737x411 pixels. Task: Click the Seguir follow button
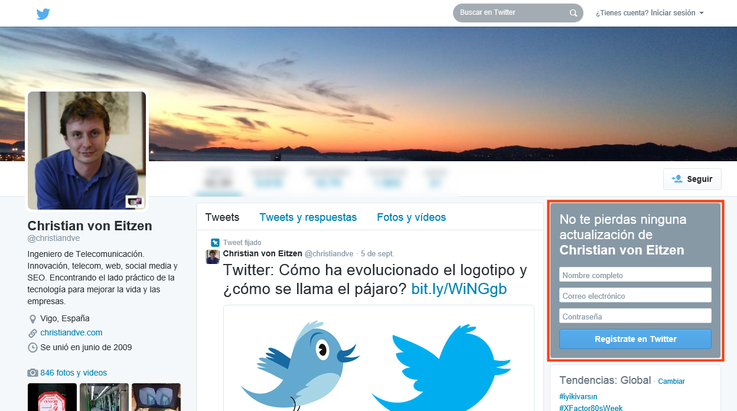[692, 179]
